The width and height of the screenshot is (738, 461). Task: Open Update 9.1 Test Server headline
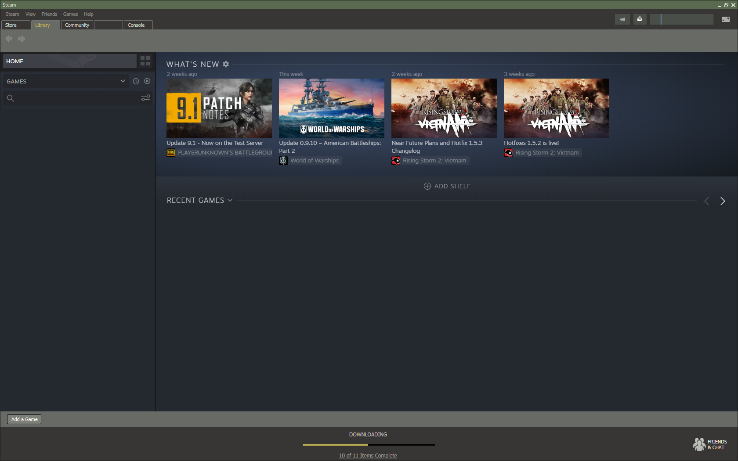click(x=215, y=143)
